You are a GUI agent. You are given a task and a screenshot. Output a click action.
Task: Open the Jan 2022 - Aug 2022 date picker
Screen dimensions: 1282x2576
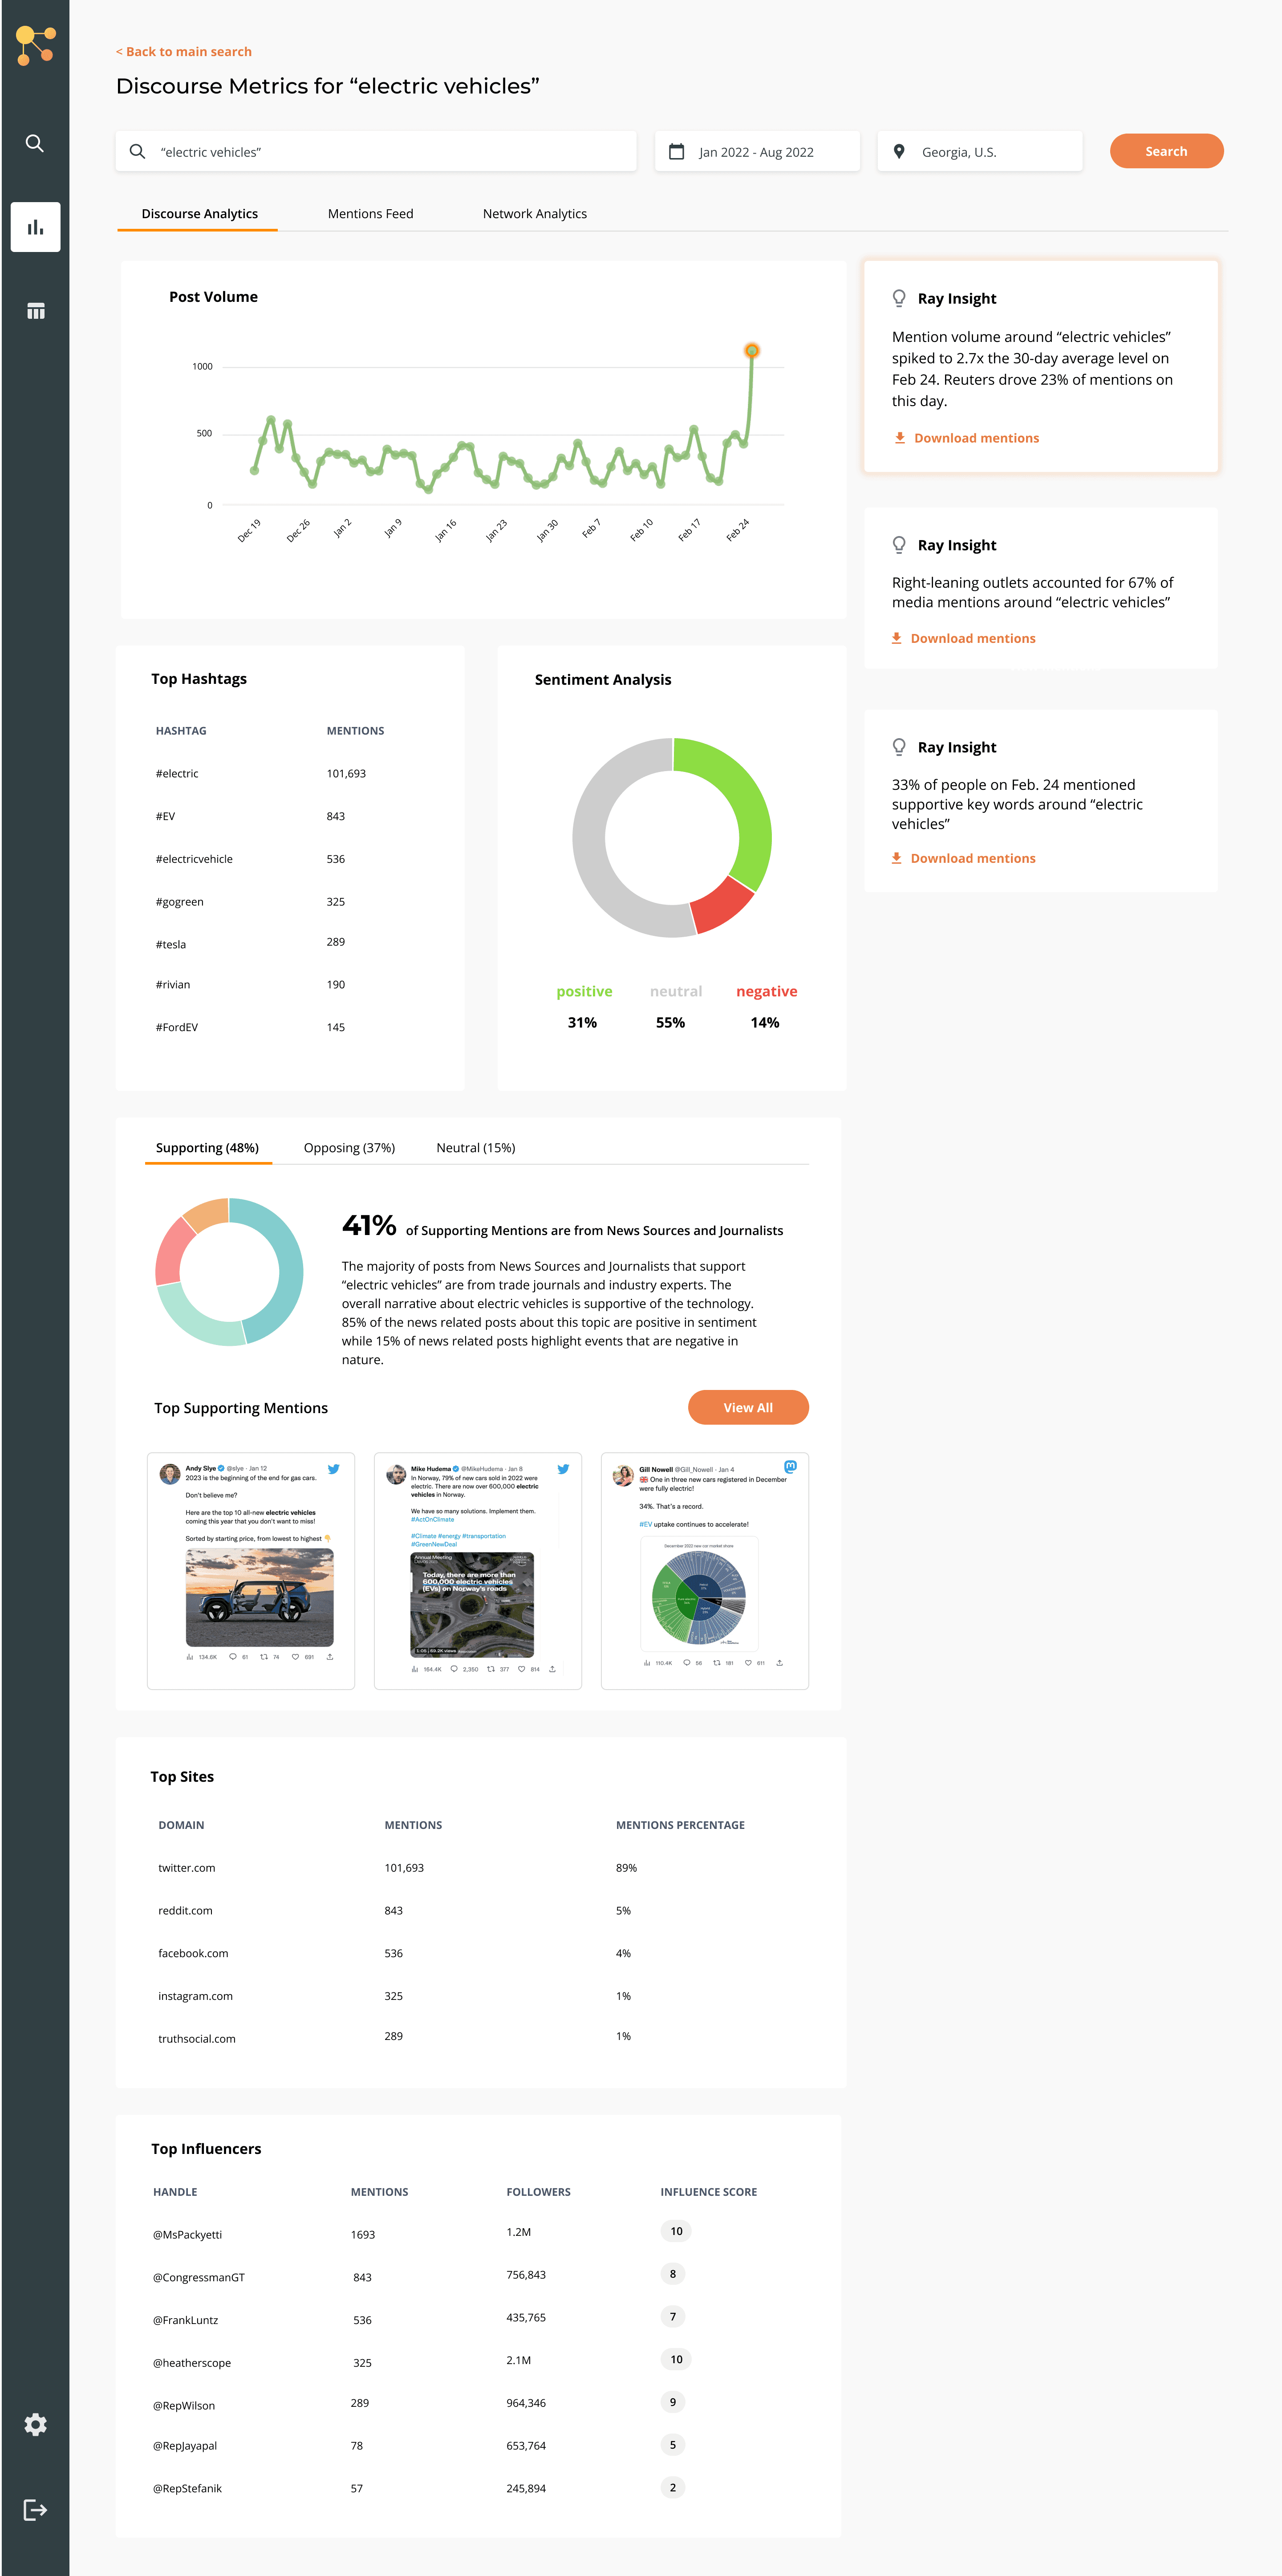coord(757,152)
